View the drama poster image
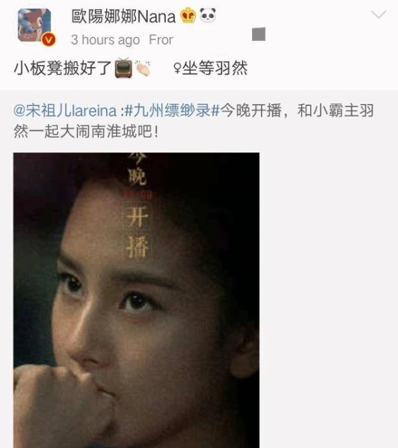This screenshot has width=398, height=448. (x=137, y=300)
